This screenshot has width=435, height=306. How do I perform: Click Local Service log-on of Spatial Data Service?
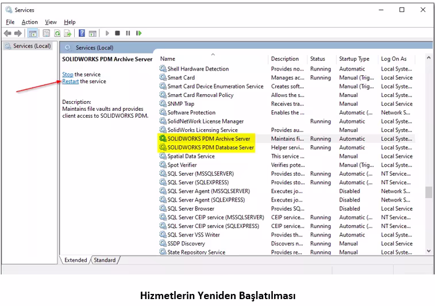point(396,156)
